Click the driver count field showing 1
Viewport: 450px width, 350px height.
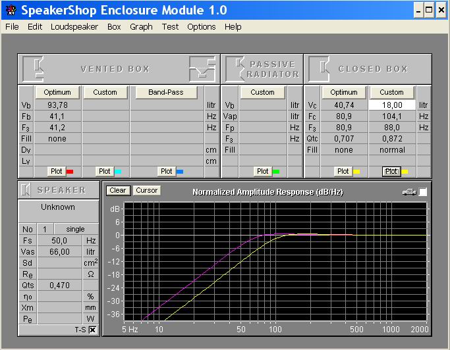pyautogui.click(x=45, y=230)
